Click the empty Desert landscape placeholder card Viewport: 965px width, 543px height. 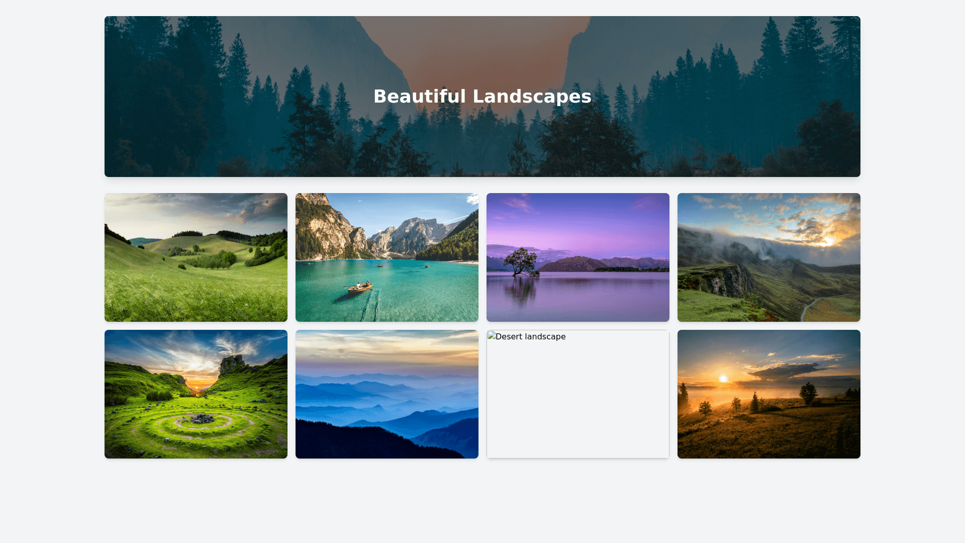pyautogui.click(x=578, y=402)
